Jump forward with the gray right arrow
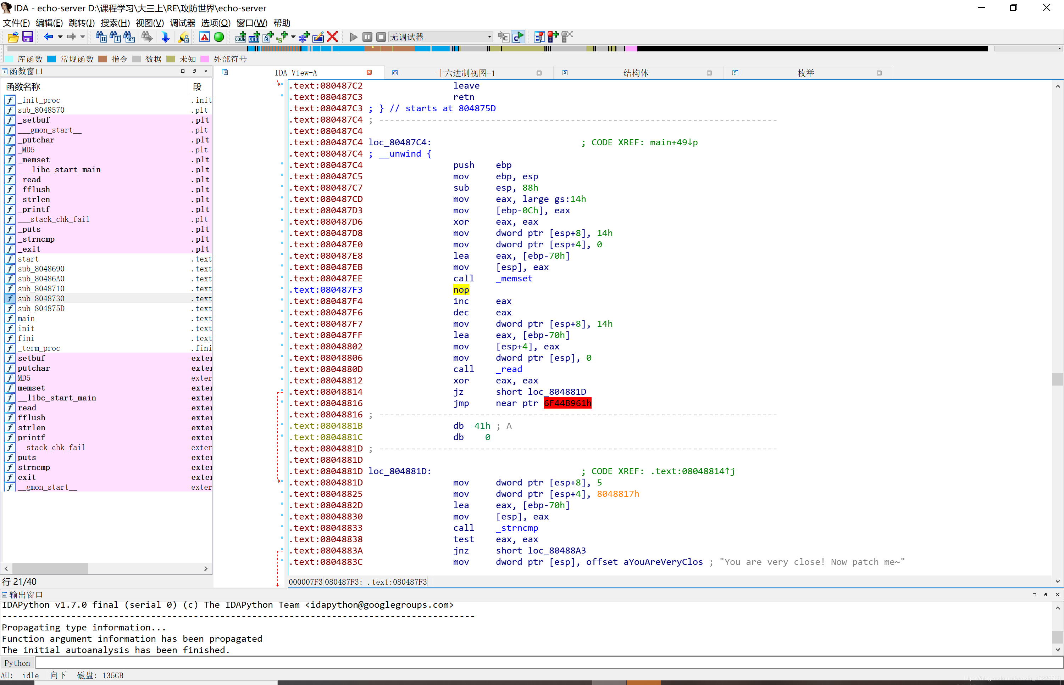Image resolution: width=1064 pixels, height=685 pixels. [71, 37]
